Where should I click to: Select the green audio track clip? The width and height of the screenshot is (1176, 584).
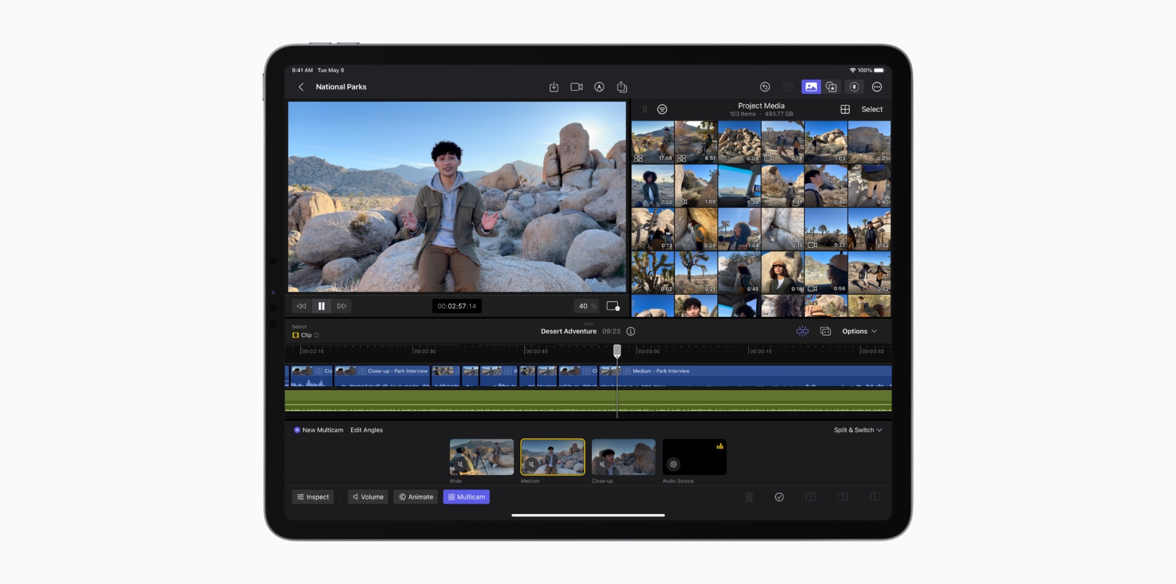click(x=588, y=400)
